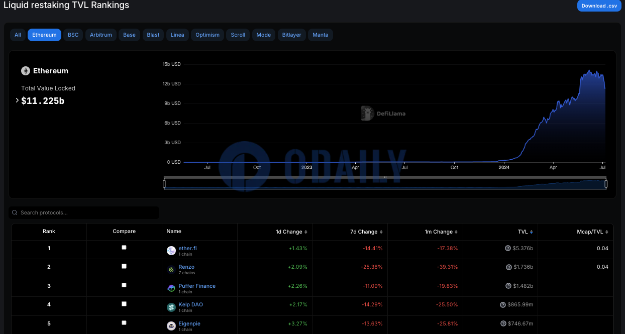Image resolution: width=625 pixels, height=334 pixels.
Task: Click Renzo 7d change -25.38%
Action: pyautogui.click(x=372, y=267)
